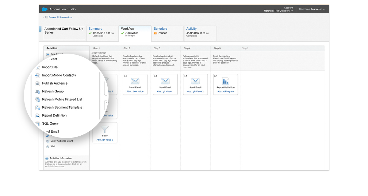This screenshot has width=368, height=196.
Task: Click Browse All Automations link
Action: tap(60, 17)
